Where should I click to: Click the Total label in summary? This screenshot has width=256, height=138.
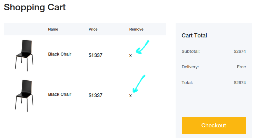(x=187, y=83)
